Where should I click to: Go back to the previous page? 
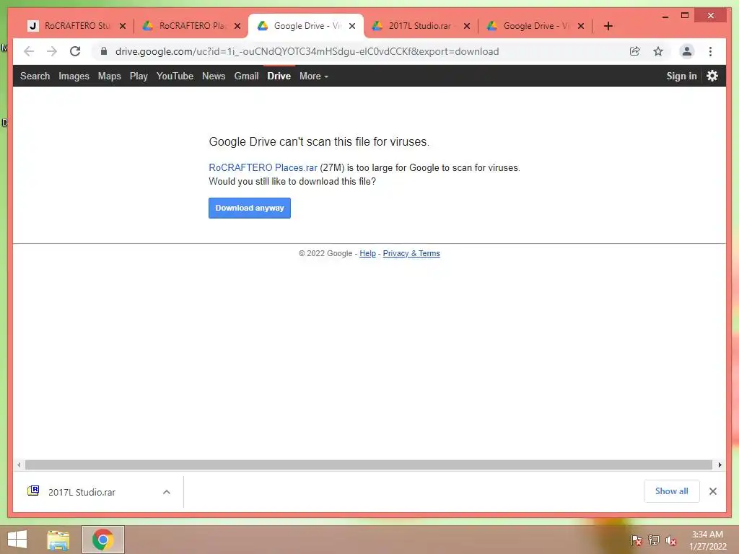[x=29, y=51]
